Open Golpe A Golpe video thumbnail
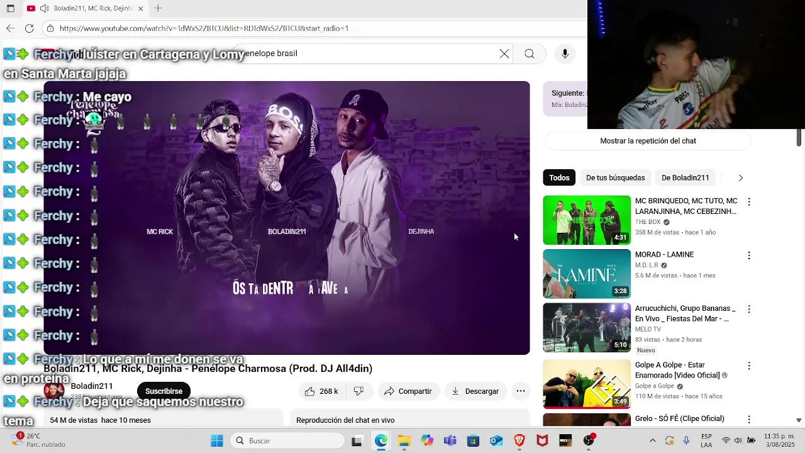The image size is (805, 453). pos(587,383)
